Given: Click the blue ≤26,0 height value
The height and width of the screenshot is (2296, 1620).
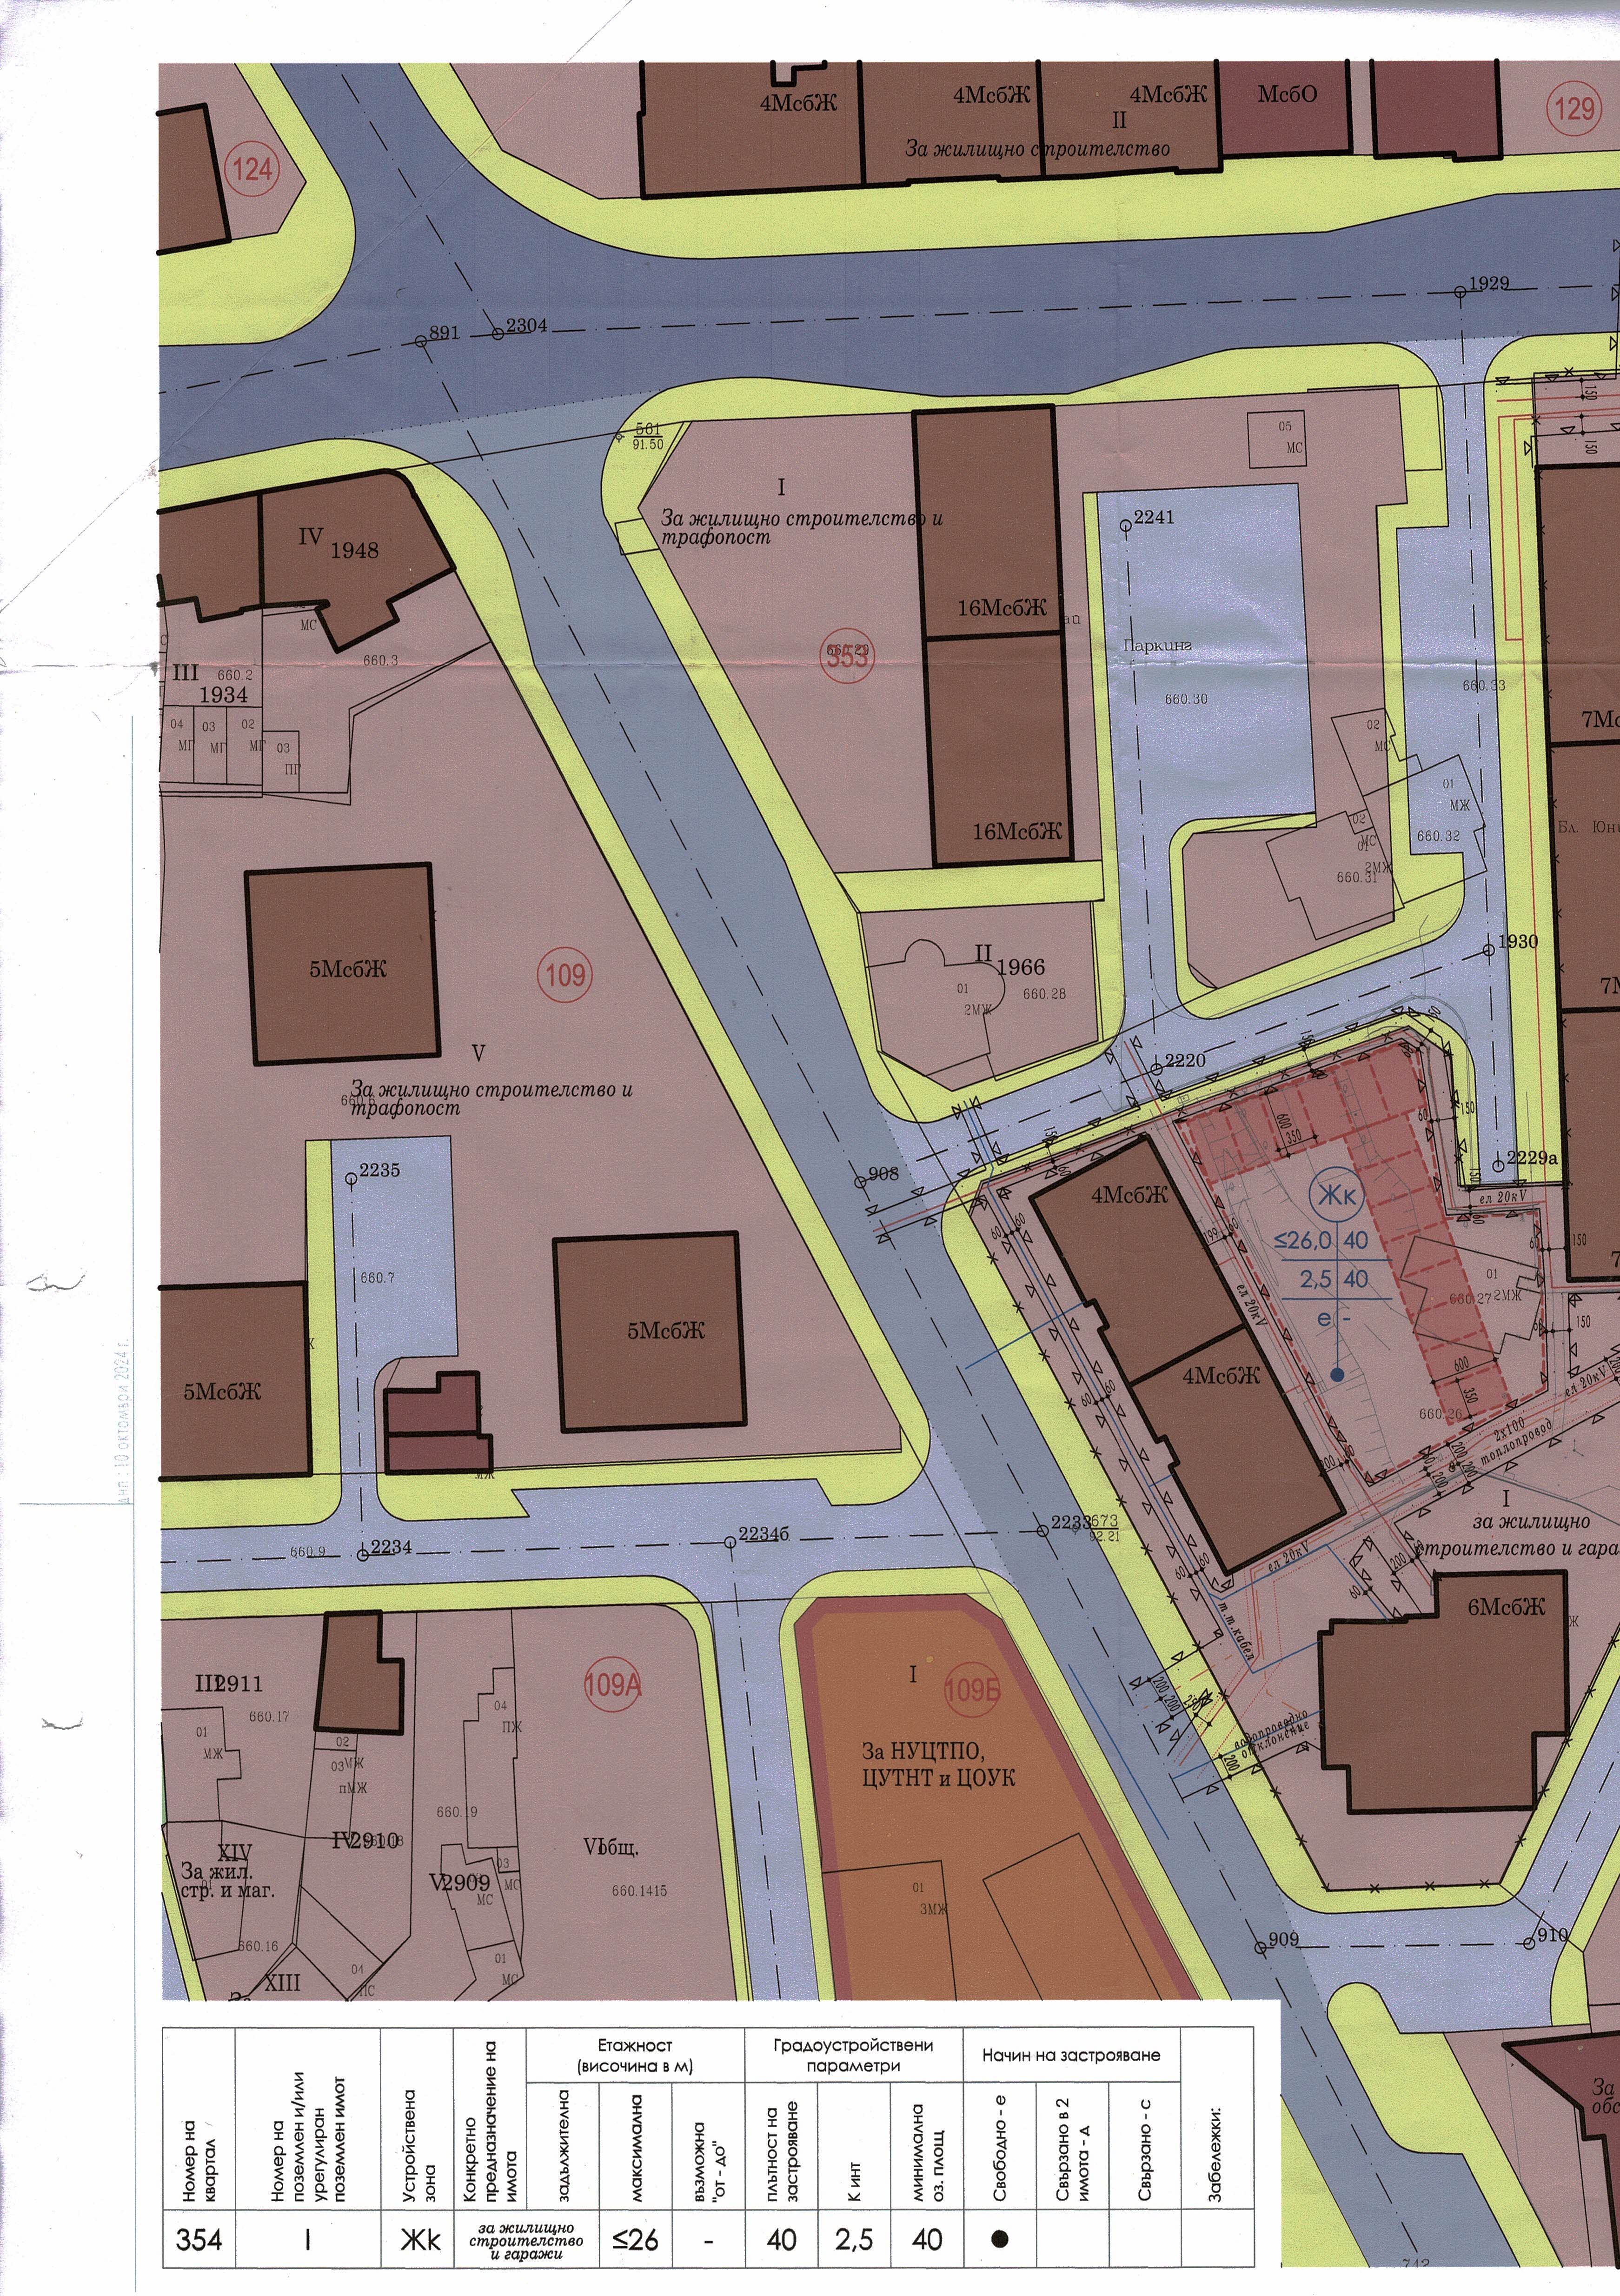Looking at the screenshot, I should (x=1303, y=1240).
